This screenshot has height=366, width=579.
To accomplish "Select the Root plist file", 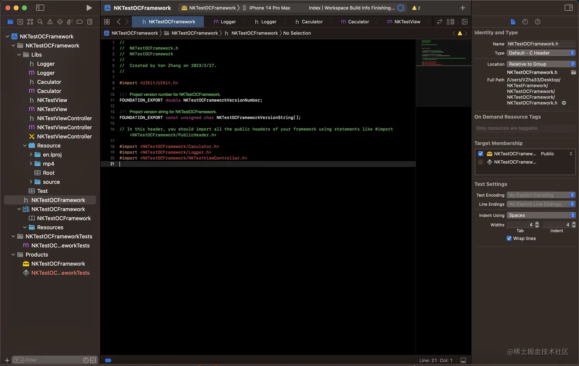I will click(x=49, y=173).
